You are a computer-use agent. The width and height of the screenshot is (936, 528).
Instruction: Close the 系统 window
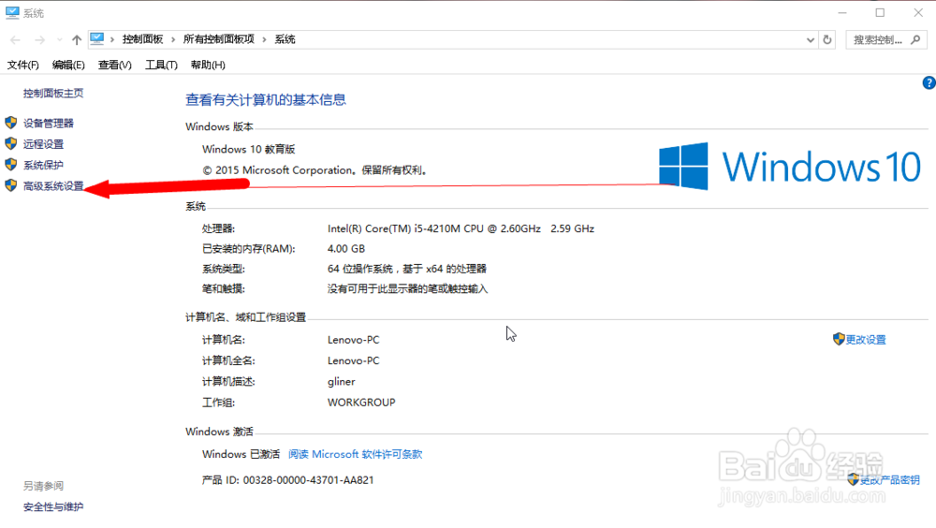pyautogui.click(x=918, y=12)
